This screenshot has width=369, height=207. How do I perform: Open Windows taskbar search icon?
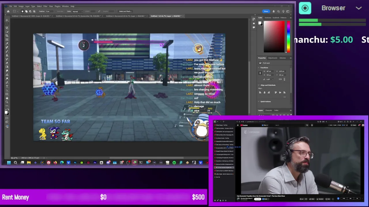tap(16, 163)
